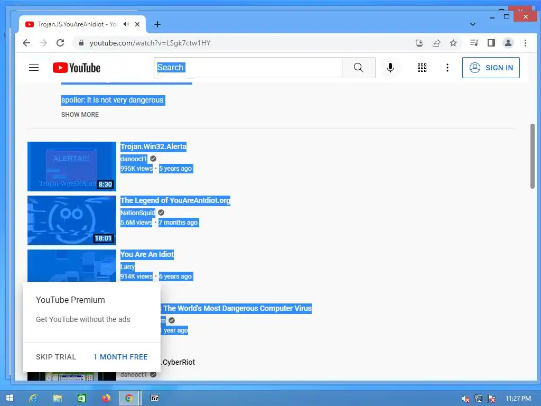
Task: Open The Legend of YouAreAnIdiot.org title
Action: click(x=175, y=200)
